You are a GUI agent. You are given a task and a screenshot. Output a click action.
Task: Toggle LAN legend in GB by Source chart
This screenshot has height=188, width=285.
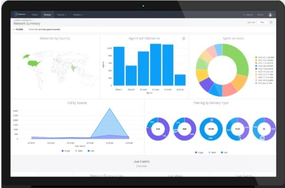[91, 151]
